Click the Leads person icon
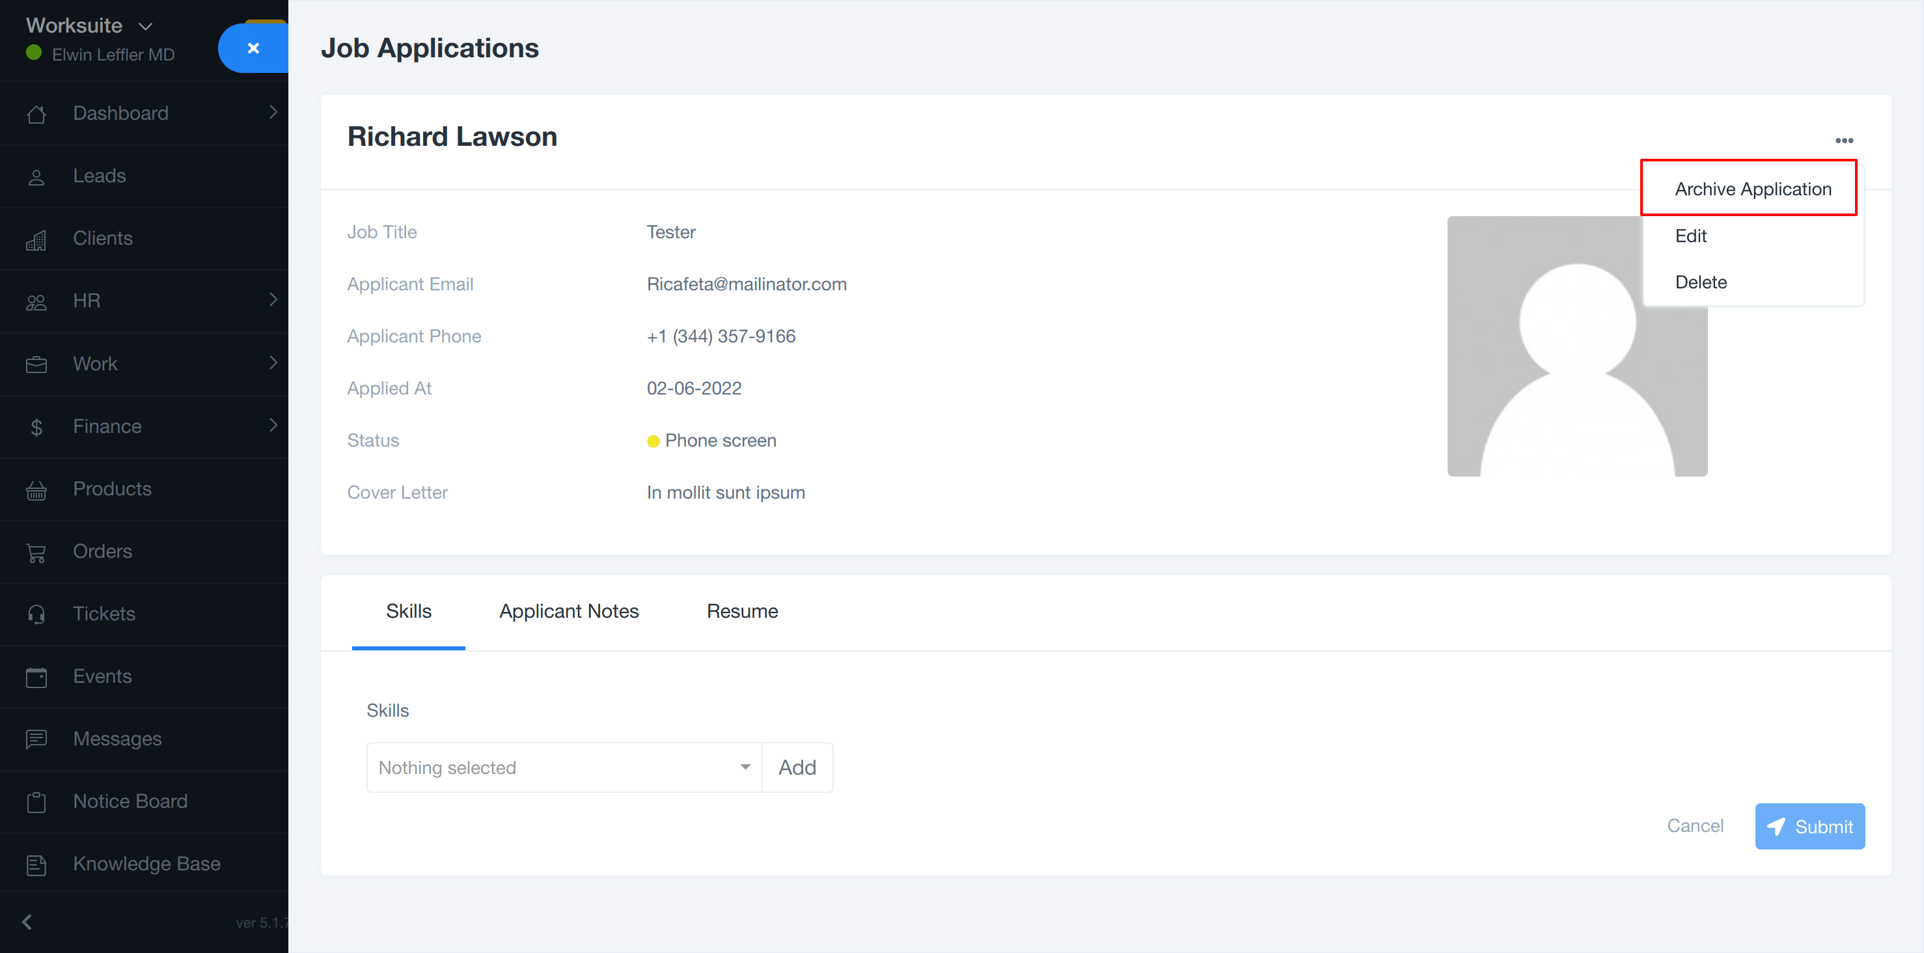Viewport: 1924px width, 953px height. [x=36, y=177]
